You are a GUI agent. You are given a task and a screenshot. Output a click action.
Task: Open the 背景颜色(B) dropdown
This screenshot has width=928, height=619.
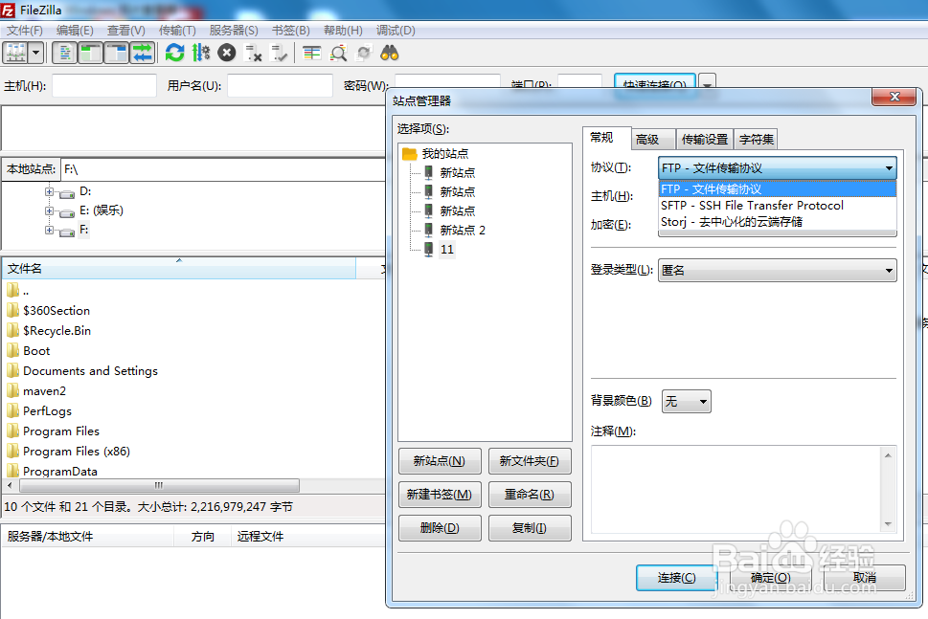(x=687, y=402)
